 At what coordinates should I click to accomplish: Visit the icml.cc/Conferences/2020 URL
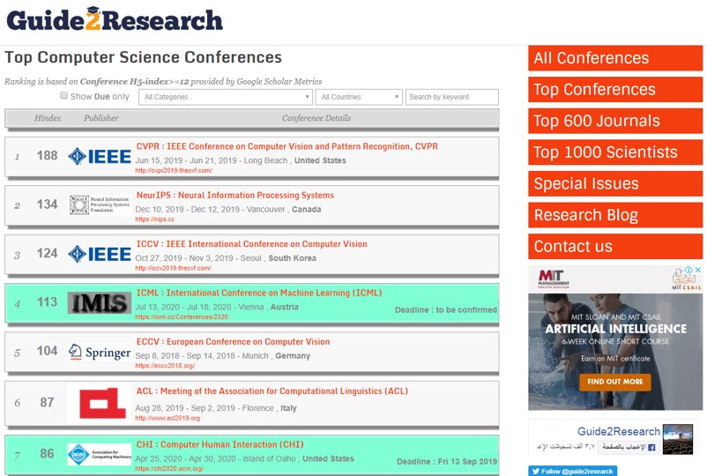[182, 316]
